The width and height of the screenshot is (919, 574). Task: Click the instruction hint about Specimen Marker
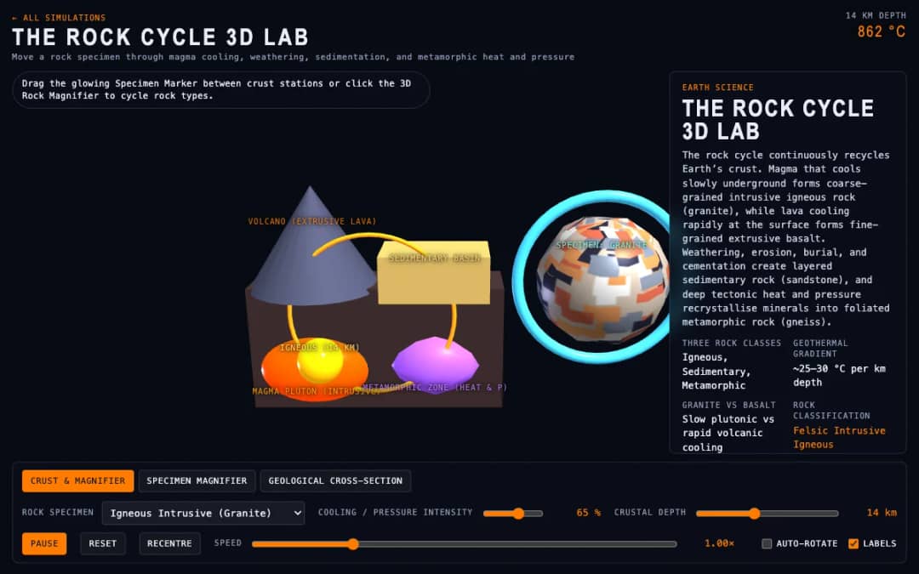coord(221,89)
